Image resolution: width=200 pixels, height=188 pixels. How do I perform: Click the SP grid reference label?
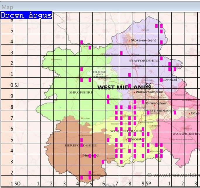(148, 184)
